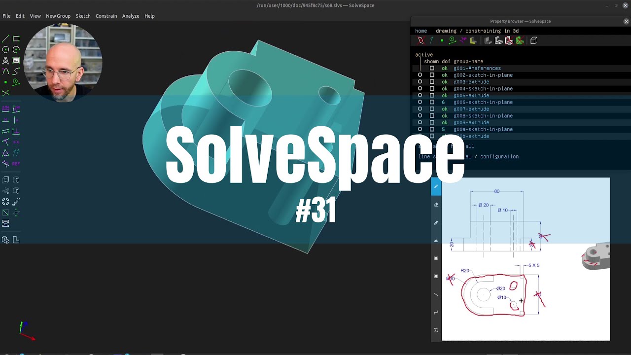Select the tangent arc tool
Viewport: 631px width, 355px height.
tap(5, 71)
